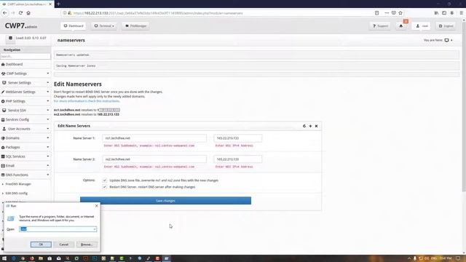This screenshot has height=262, width=466.
Task: Open Terminal dropdown in top bar
Action: pos(104,26)
